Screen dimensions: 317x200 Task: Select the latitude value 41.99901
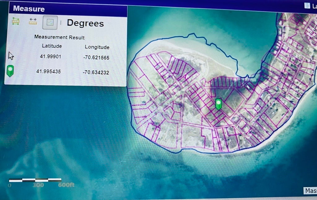tap(50, 57)
